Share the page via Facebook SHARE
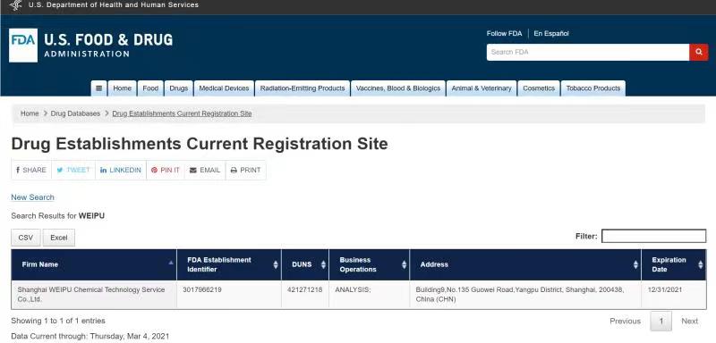Viewport: 716px width, 343px height. (x=31, y=170)
